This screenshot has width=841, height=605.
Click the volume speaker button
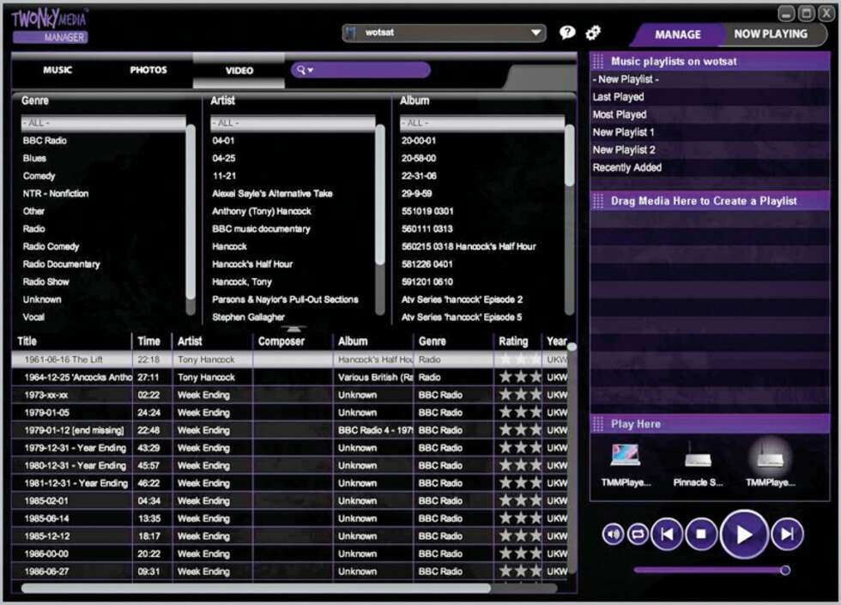coord(613,534)
